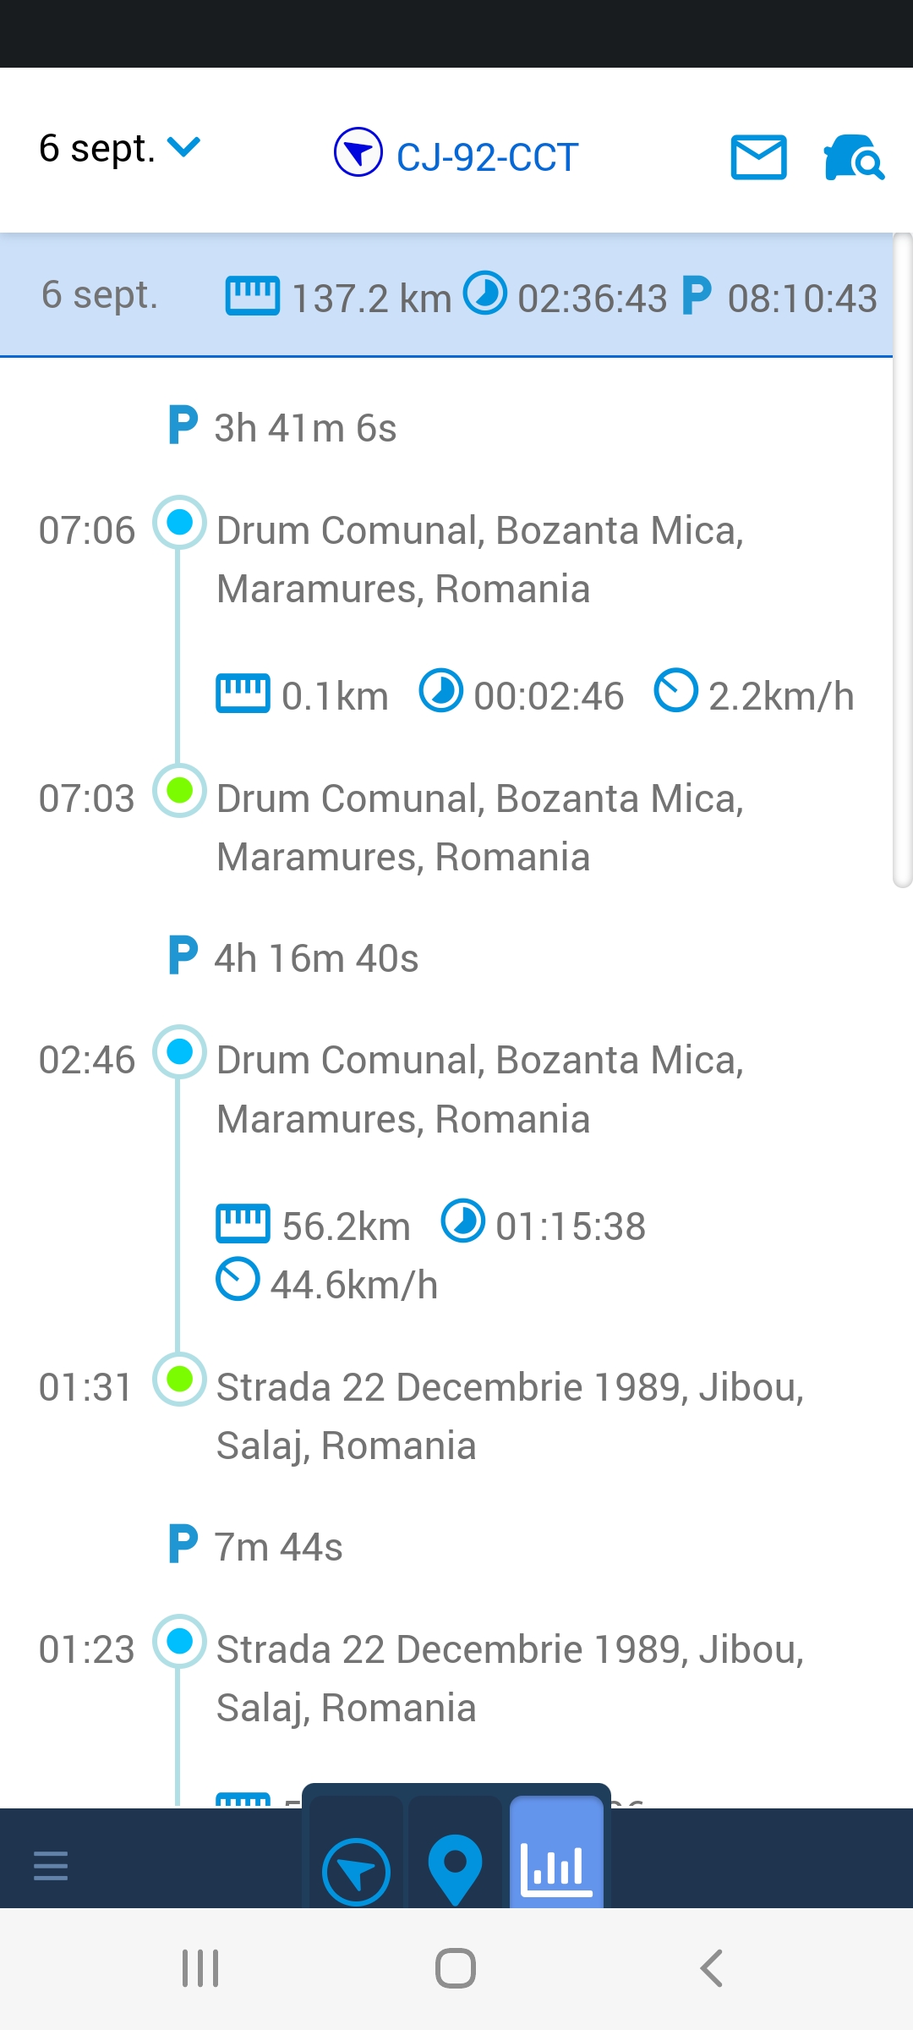Tap the 07:06 trip end marker
This screenshot has width=913, height=2030.
(179, 523)
